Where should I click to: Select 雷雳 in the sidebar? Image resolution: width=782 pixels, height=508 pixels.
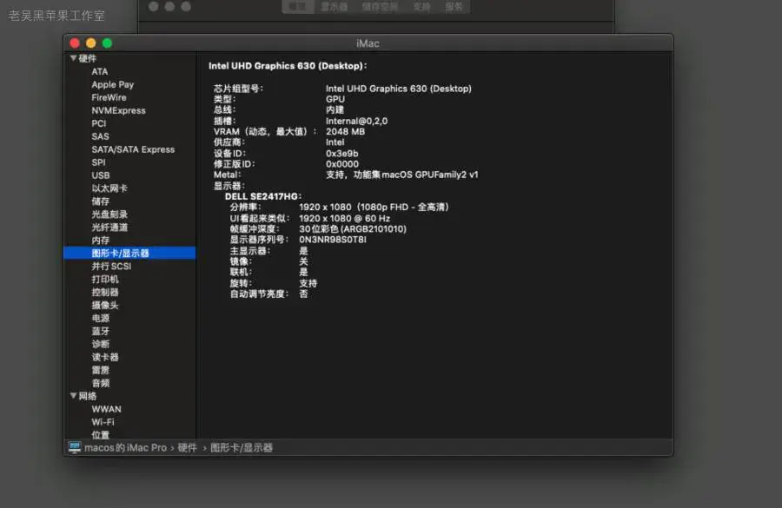click(100, 370)
